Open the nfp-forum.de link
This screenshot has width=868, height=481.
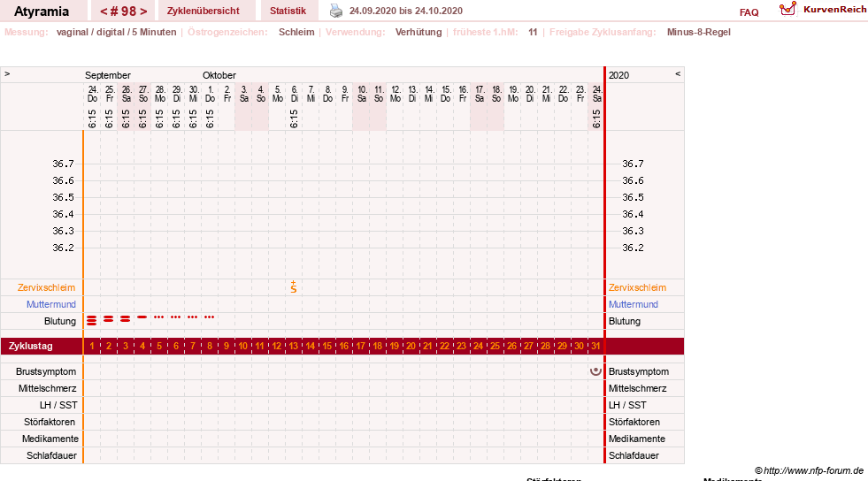813,470
